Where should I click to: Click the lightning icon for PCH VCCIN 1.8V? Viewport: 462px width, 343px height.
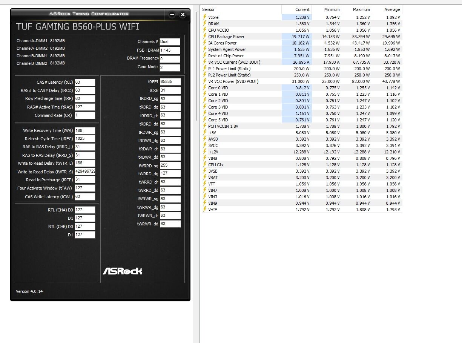(x=205, y=126)
